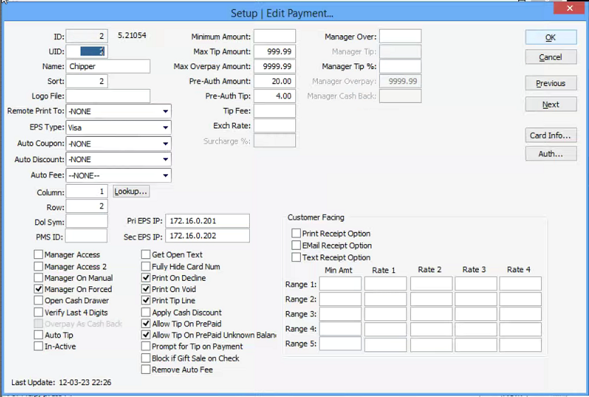This screenshot has width=589, height=397.
Task: Open the Auto Fee dropdown
Action: (165, 176)
